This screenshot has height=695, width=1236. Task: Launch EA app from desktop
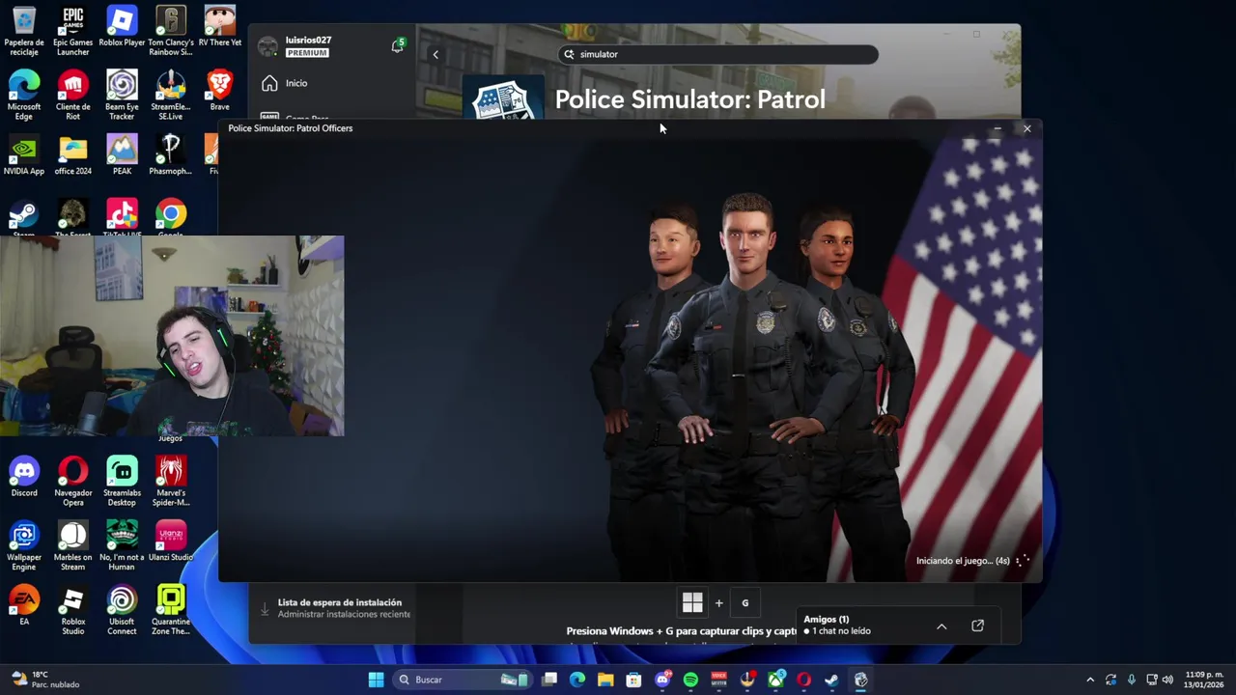click(24, 605)
